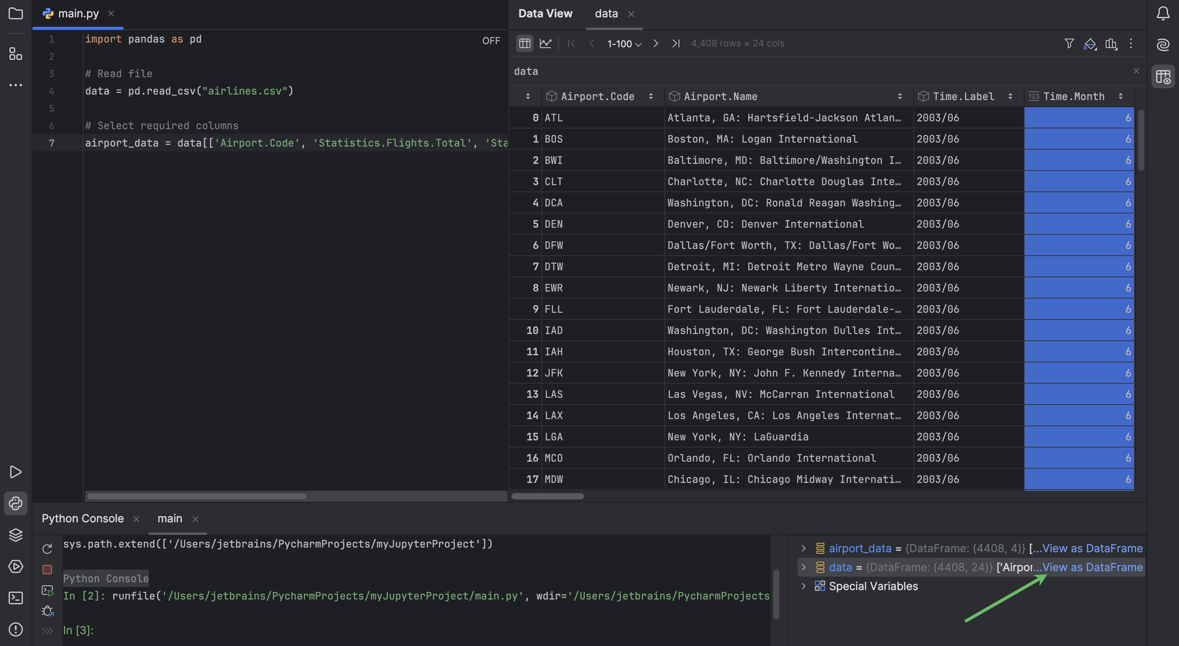
Task: Open the Problems tool window icon
Action: point(16,630)
